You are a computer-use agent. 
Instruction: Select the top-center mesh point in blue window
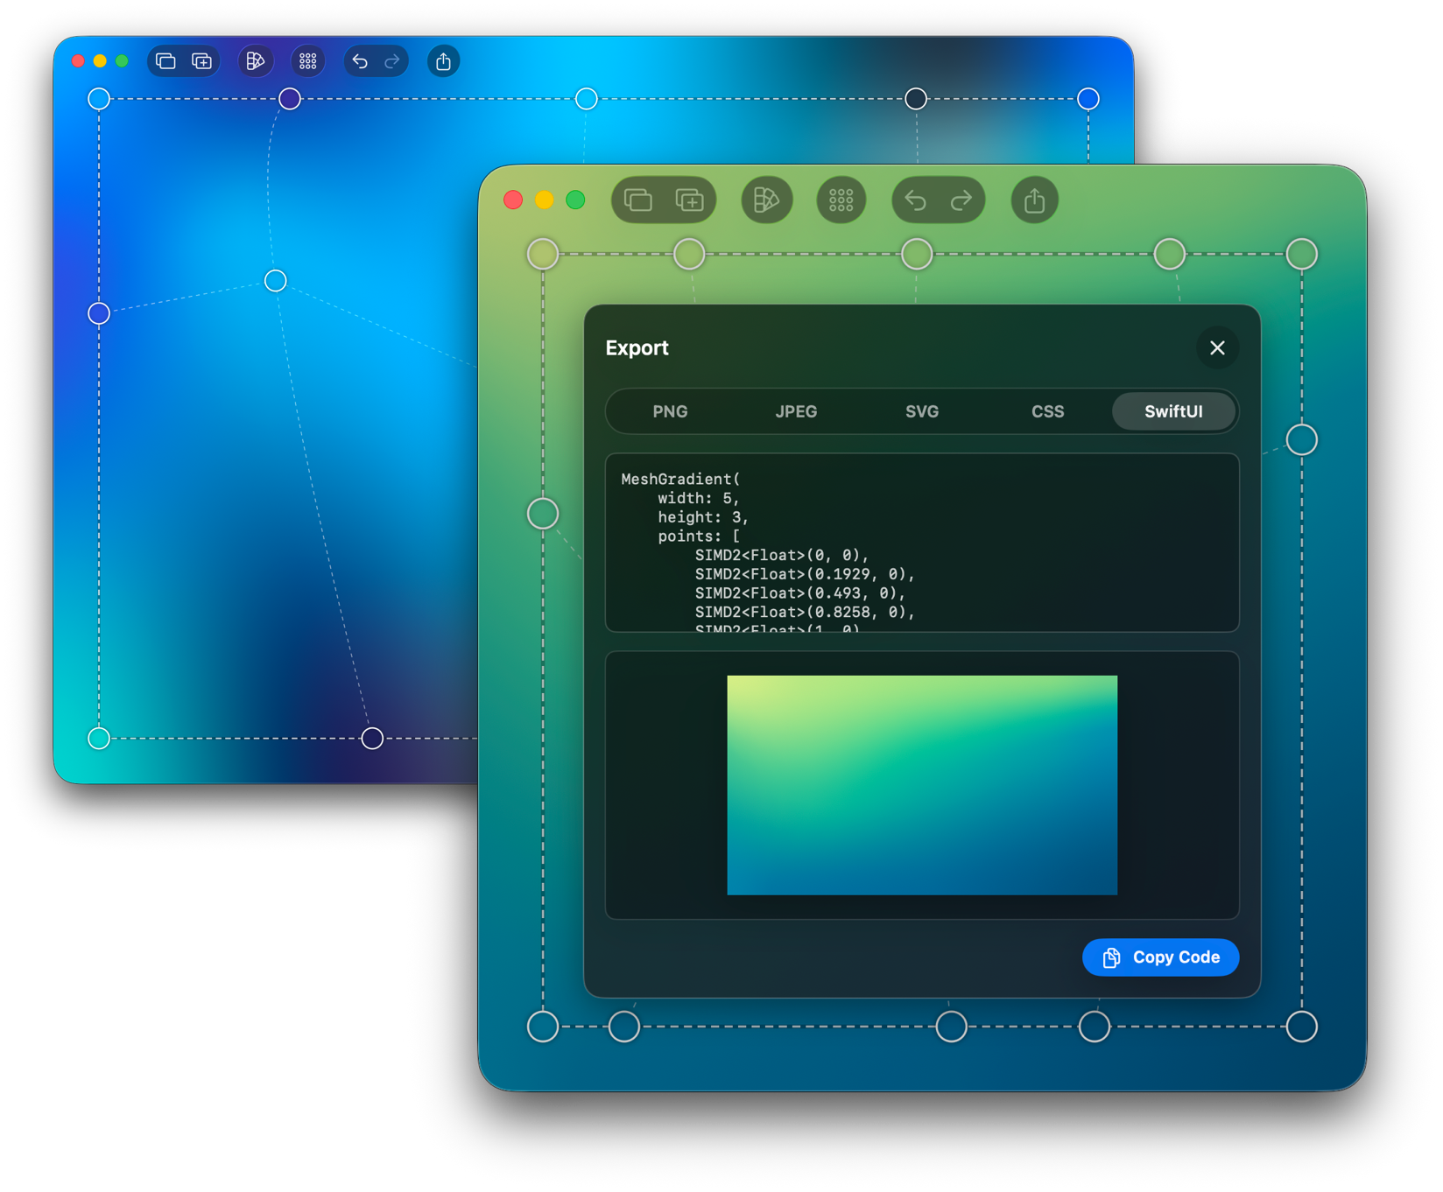(587, 99)
